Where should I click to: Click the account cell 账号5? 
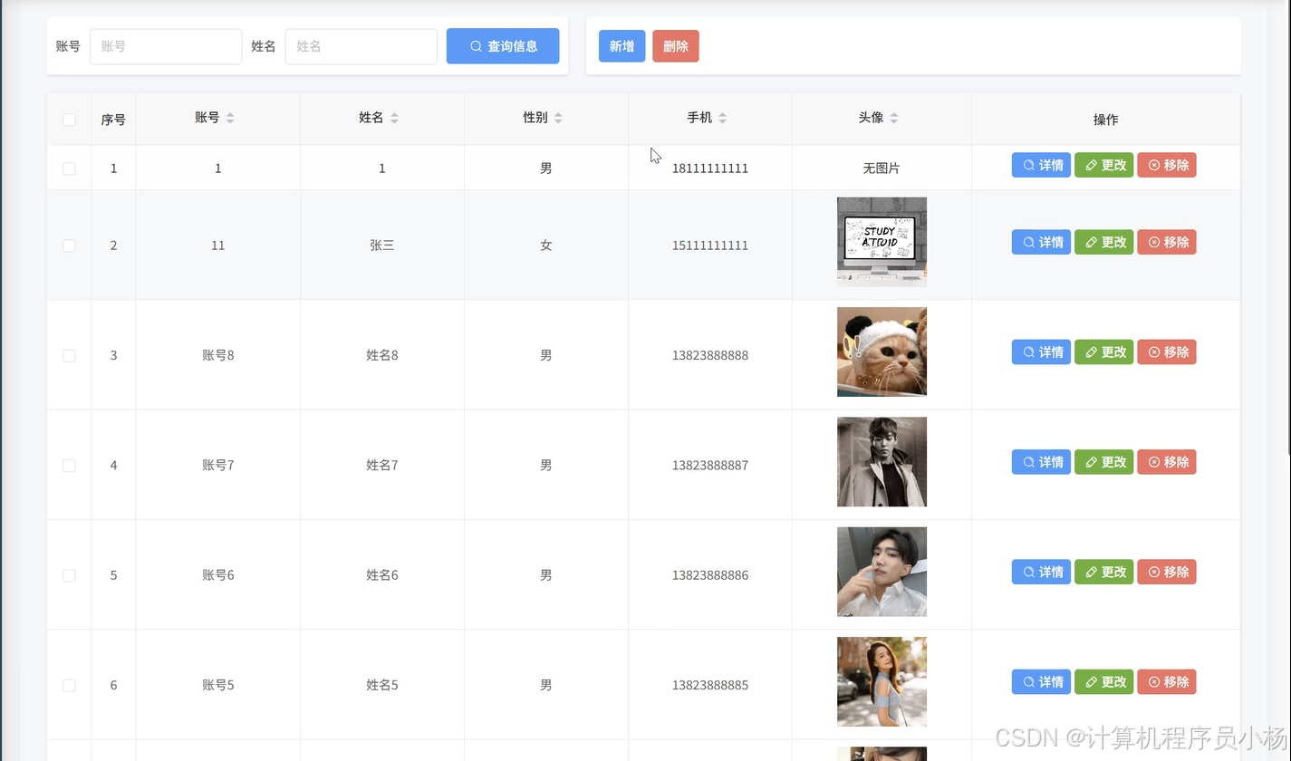point(218,686)
